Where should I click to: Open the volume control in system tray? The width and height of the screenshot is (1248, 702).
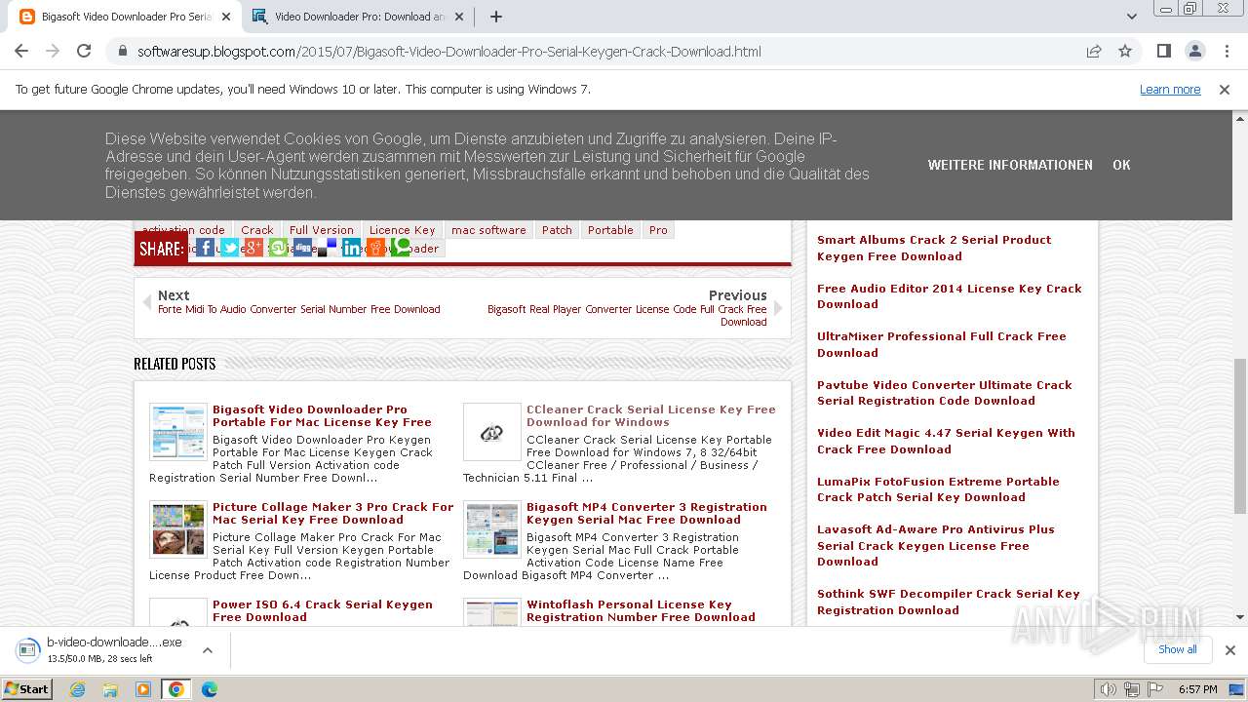pos(1109,689)
